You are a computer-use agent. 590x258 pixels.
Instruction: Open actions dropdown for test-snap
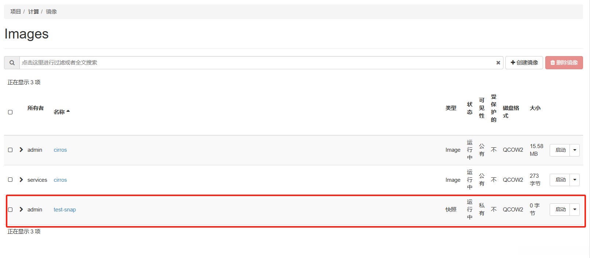tap(575, 210)
